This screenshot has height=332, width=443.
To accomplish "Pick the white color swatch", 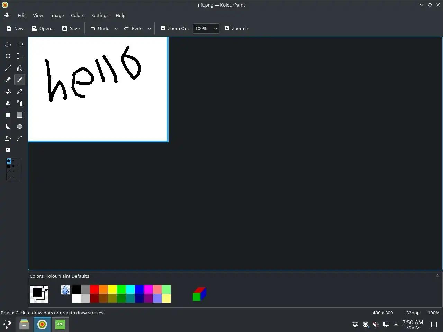I will coord(76,298).
